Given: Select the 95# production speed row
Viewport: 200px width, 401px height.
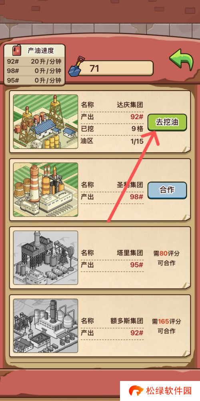Looking at the screenshot, I should pyautogui.click(x=34, y=80).
